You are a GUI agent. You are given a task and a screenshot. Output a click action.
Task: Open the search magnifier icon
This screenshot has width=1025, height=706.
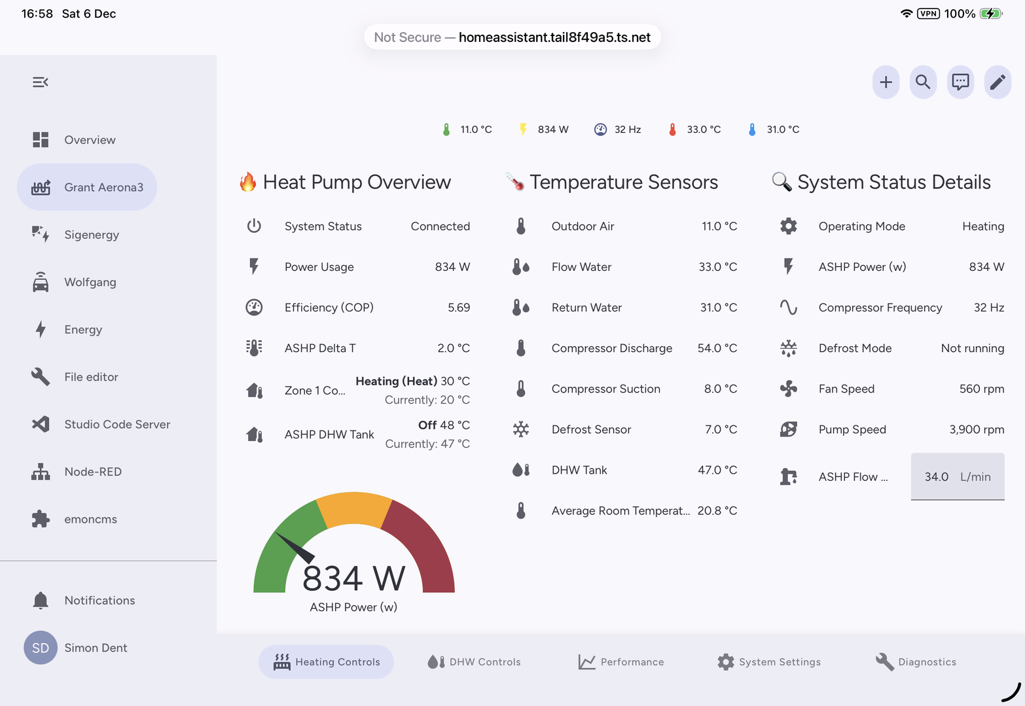tap(923, 82)
